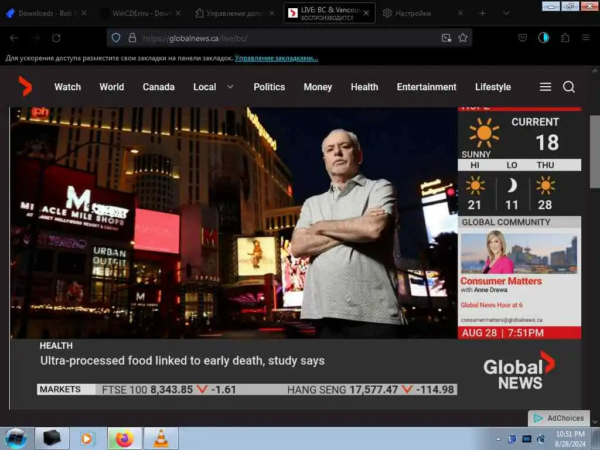Click the page vertical scrollbar thumb

point(595,152)
